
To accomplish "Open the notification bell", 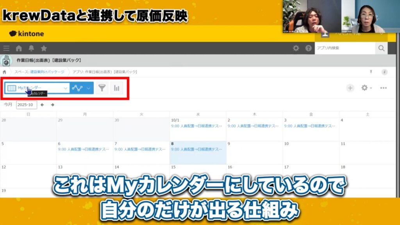I will (x=30, y=48).
